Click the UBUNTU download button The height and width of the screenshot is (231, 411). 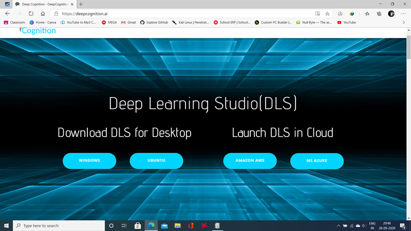[x=156, y=161]
